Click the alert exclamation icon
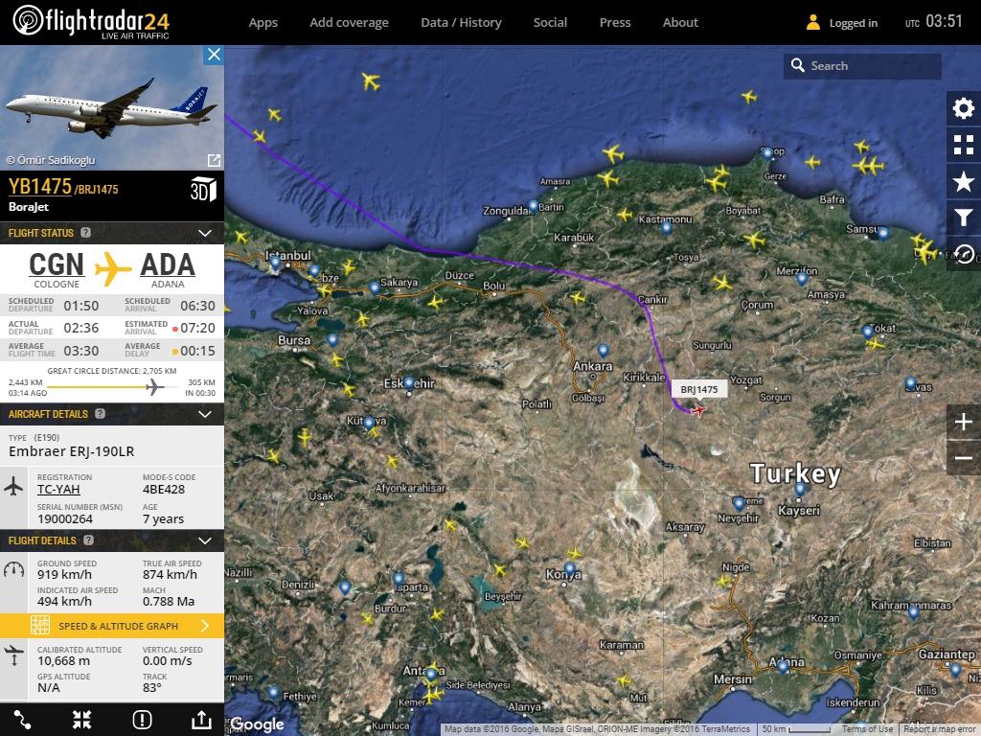The width and height of the screenshot is (981, 736). [142, 720]
